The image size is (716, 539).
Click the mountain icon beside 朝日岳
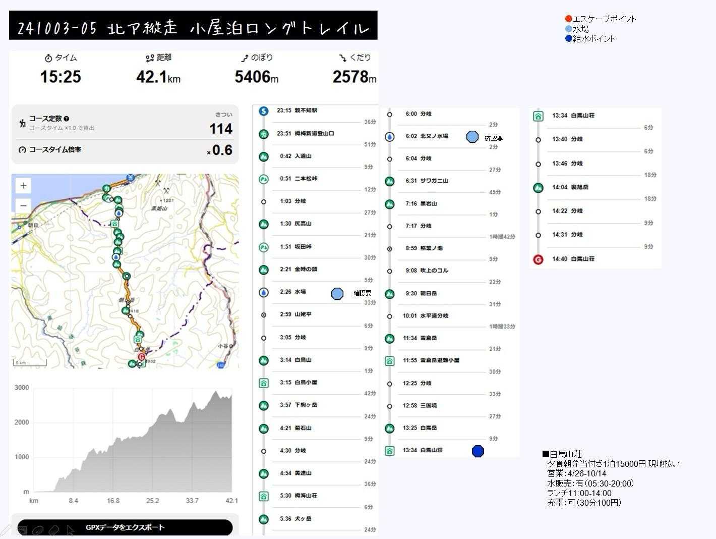coord(389,294)
